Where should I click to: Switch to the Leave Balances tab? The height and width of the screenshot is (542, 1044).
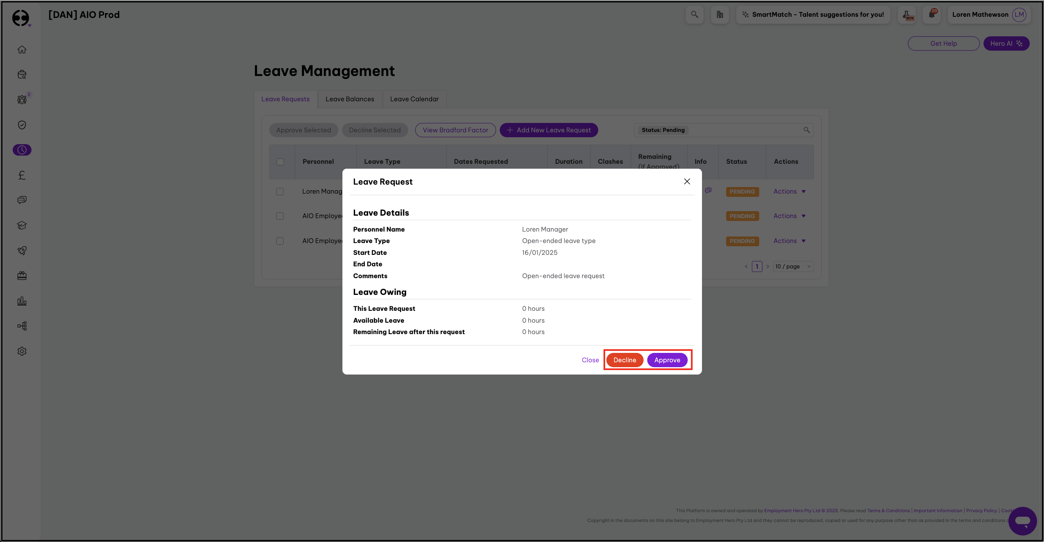(x=350, y=99)
